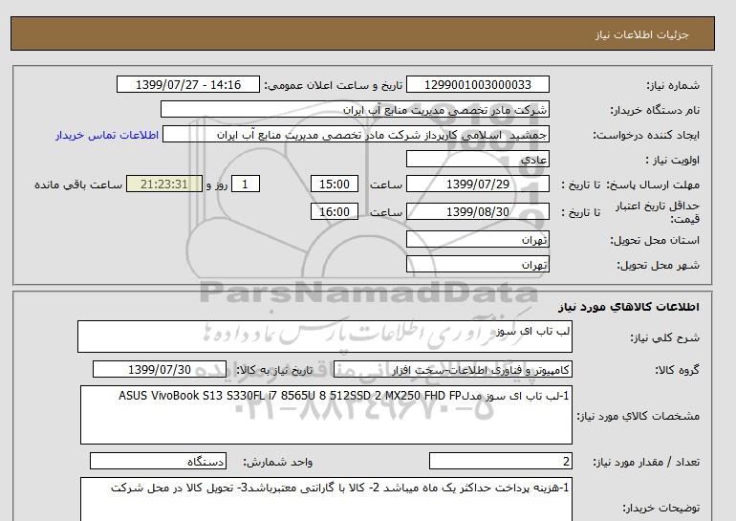Click the quantity field showing 2
Screen dimensions: 736x521
click(500, 462)
